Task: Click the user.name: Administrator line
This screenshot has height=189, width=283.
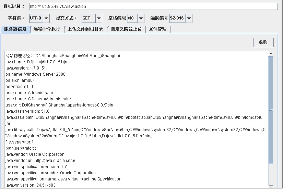Action: click(29, 93)
